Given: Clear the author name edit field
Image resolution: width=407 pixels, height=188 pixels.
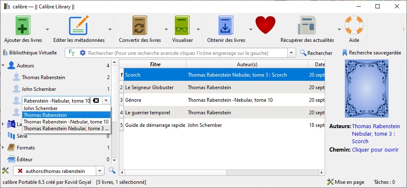Looking at the screenshot, I should pos(96,100).
